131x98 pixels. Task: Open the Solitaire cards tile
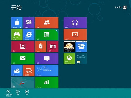point(81,47)
